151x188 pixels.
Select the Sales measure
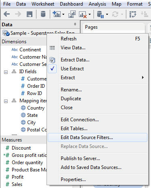tap(17, 184)
